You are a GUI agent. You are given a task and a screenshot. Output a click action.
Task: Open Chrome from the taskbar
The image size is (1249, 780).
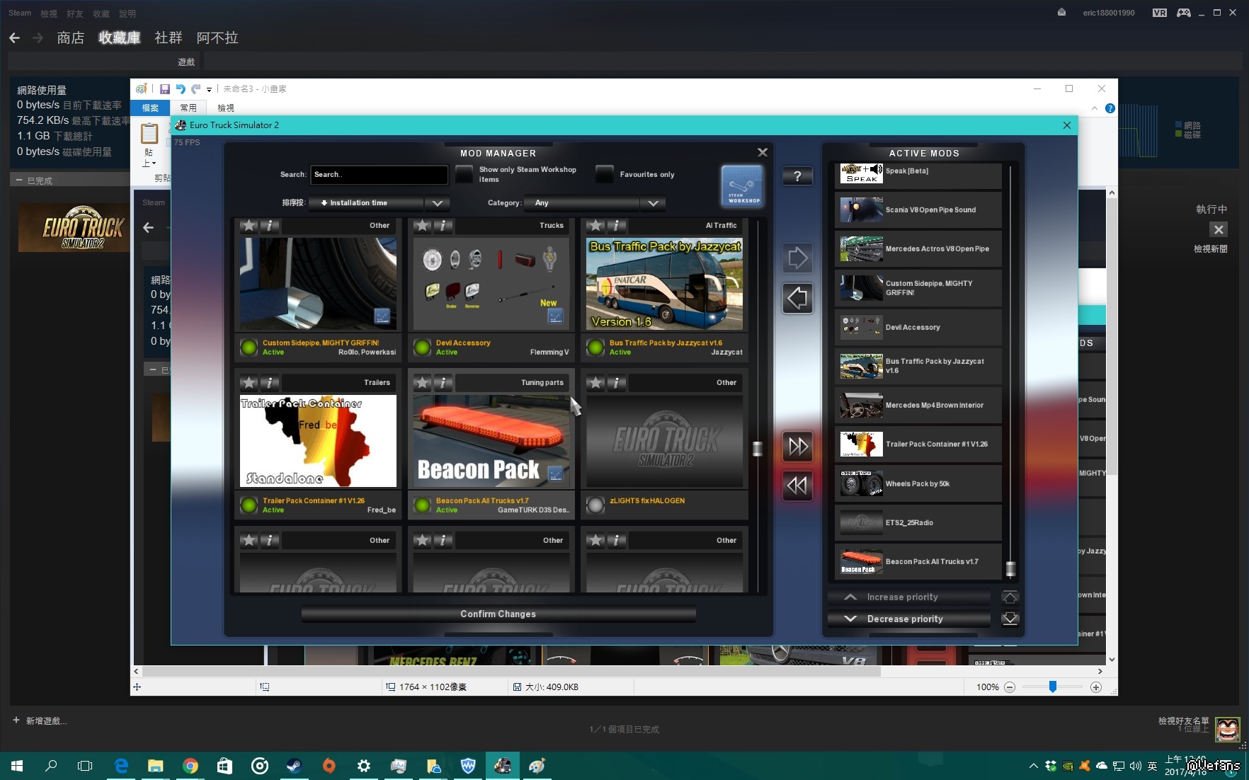[190, 766]
